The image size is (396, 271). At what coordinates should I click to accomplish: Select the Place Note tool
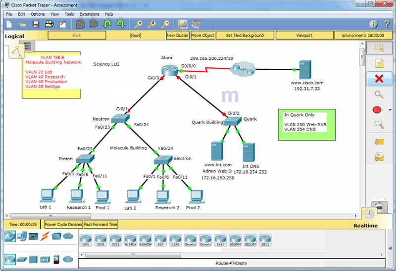pyautogui.click(x=379, y=63)
